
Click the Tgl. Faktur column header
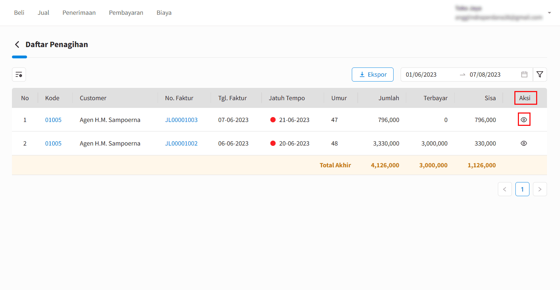pos(232,98)
